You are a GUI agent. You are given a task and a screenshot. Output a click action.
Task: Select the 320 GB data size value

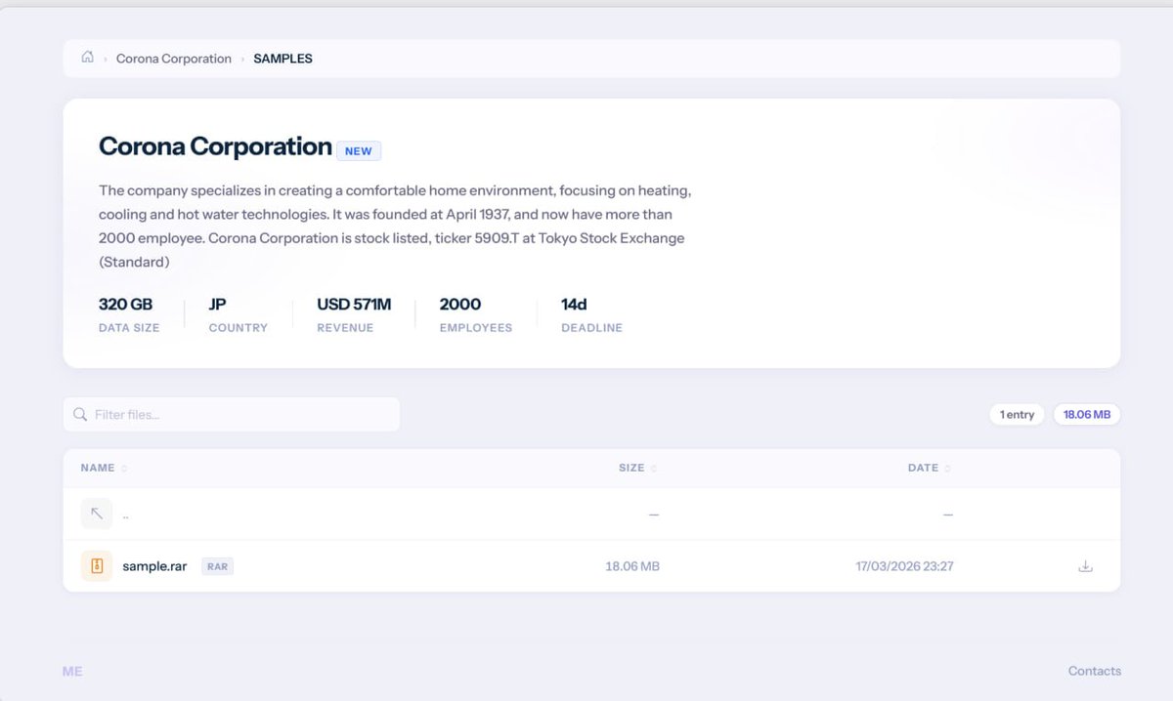point(126,305)
